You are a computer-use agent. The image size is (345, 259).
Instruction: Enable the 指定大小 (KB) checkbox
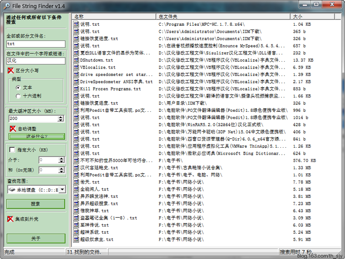coord(12,150)
